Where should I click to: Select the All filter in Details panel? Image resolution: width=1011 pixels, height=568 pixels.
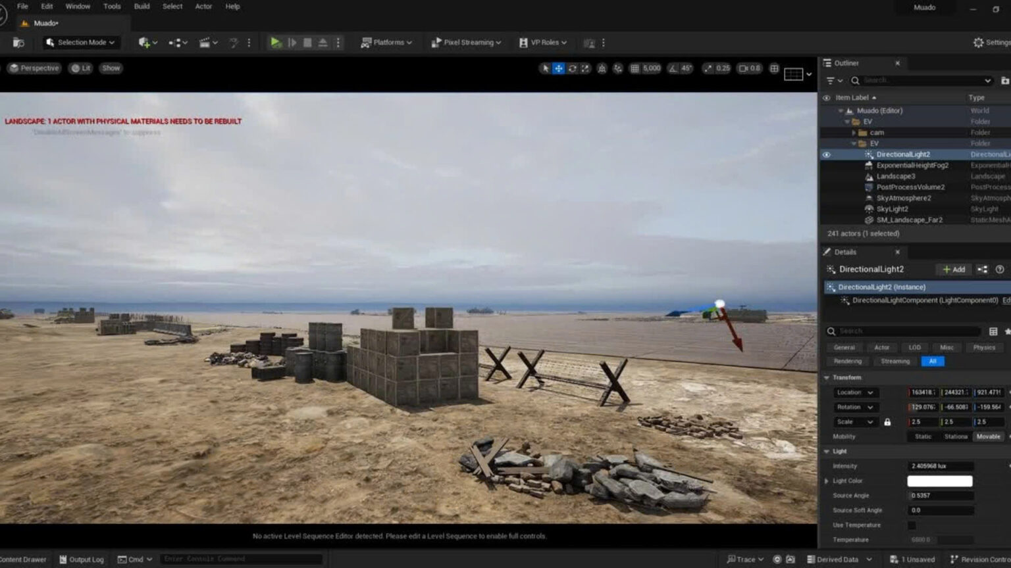[x=933, y=362]
